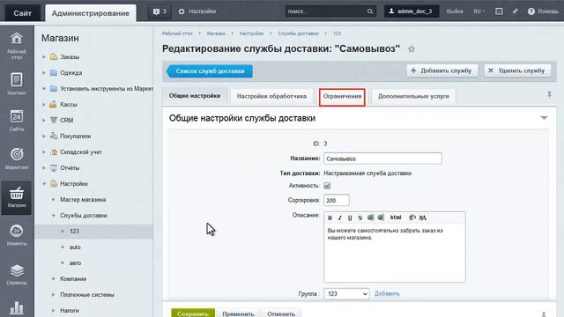Expand the Заказы tree node
The width and height of the screenshot is (564, 317).
coord(44,57)
